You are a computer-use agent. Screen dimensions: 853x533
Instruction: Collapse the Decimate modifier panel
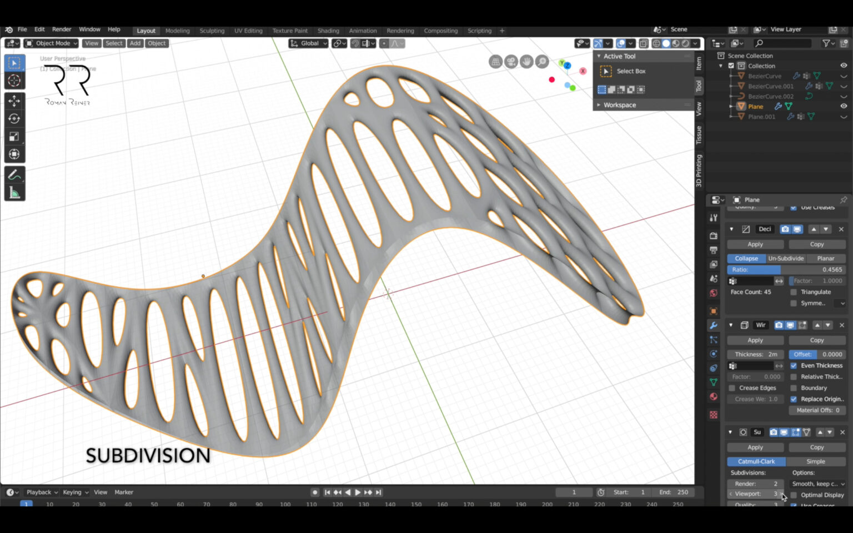(731, 229)
